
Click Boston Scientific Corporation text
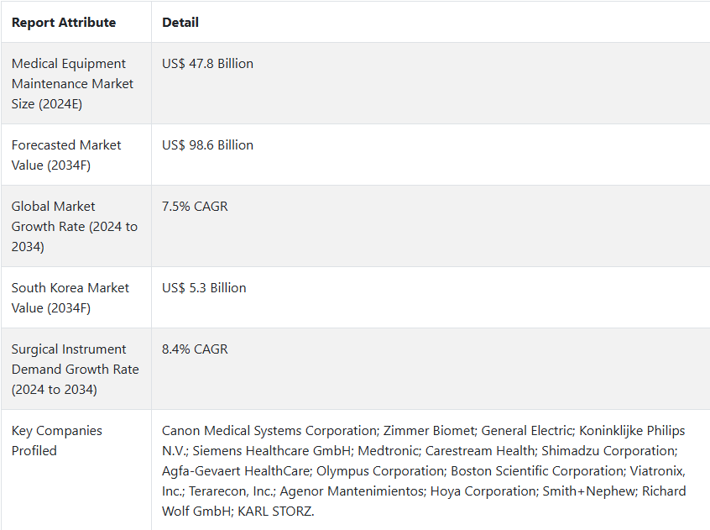[x=537, y=470]
